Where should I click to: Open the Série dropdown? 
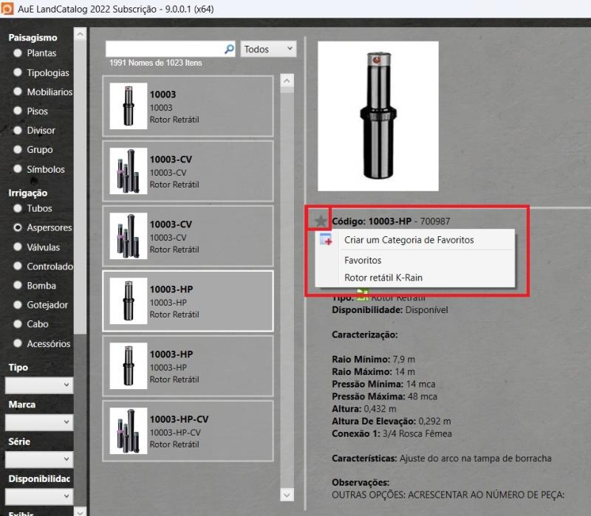(39, 459)
